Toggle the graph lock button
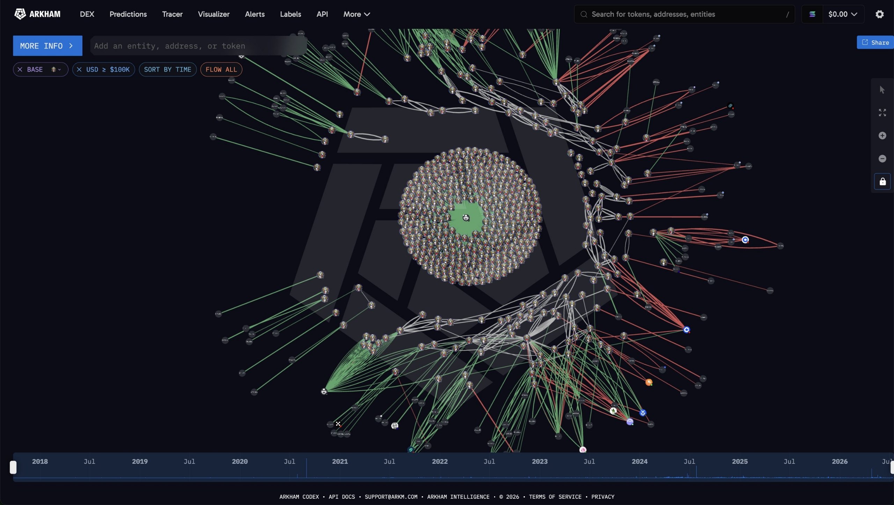 [882, 181]
